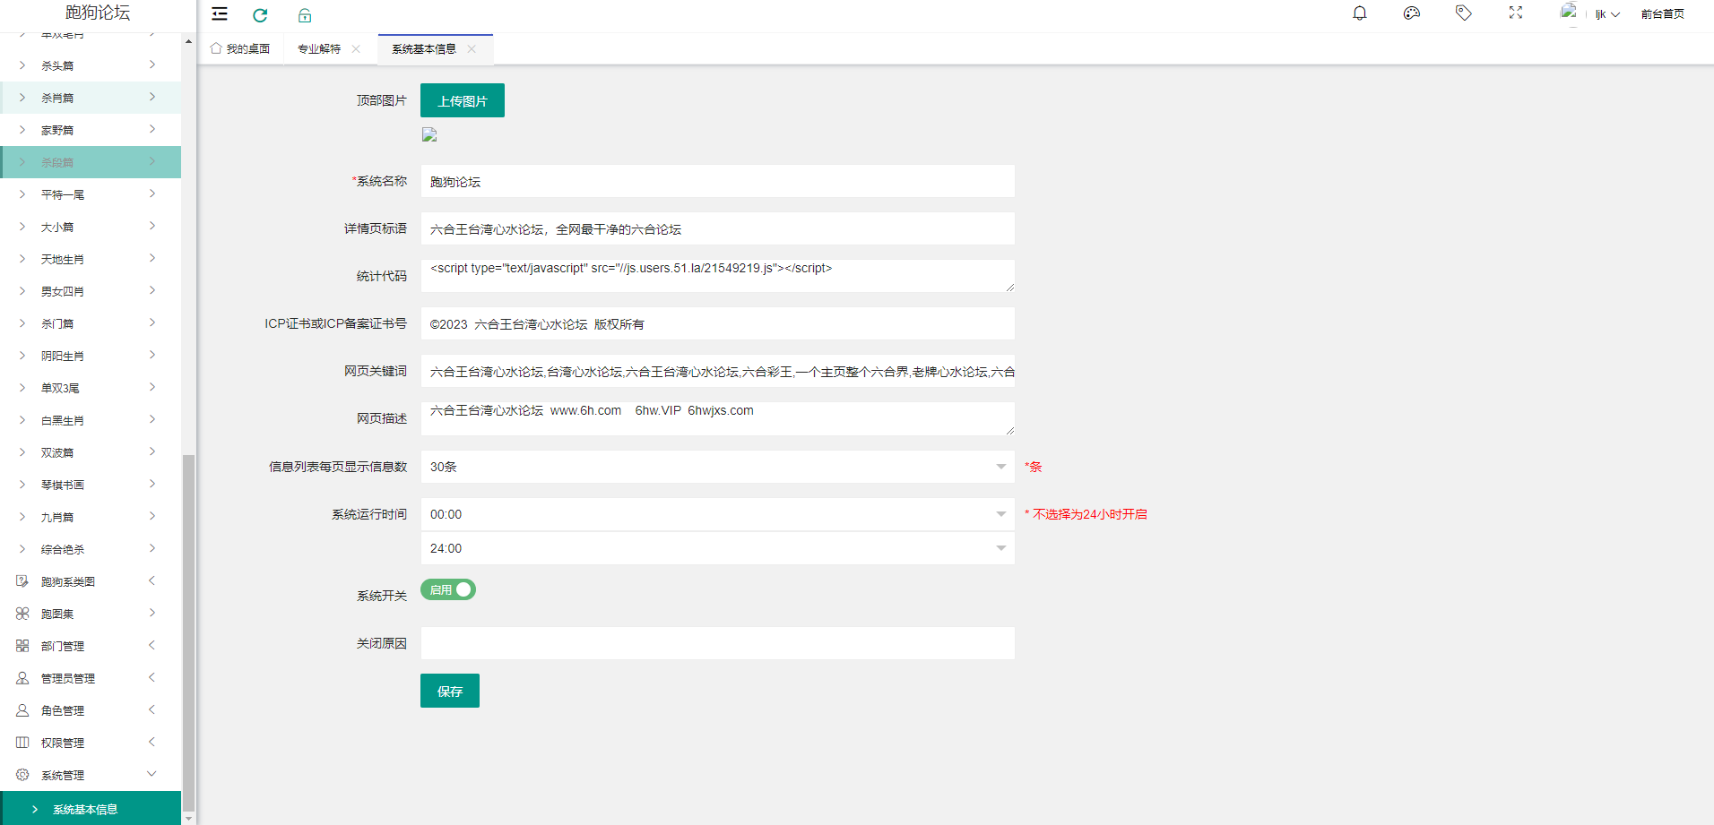This screenshot has height=825, width=1714.
Task: Open the notification bell icon
Action: coord(1359,13)
